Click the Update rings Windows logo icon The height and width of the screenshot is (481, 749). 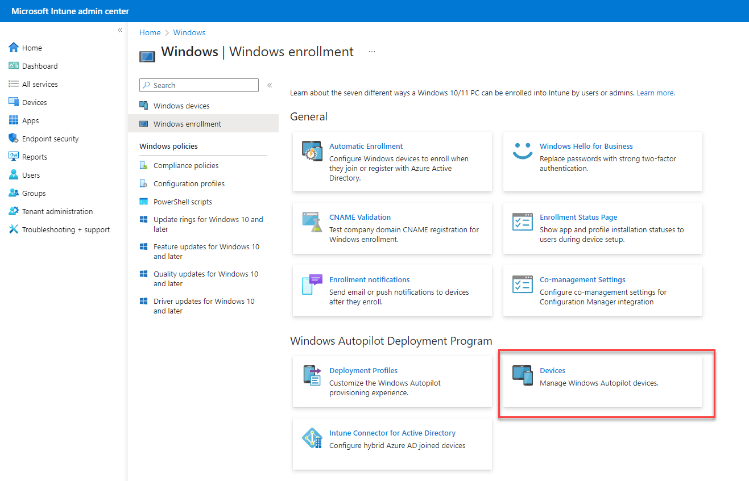pyautogui.click(x=144, y=219)
